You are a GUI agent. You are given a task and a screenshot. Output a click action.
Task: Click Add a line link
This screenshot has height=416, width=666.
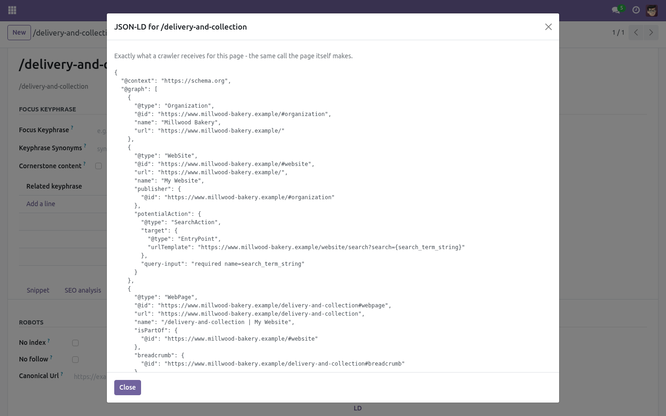point(41,204)
